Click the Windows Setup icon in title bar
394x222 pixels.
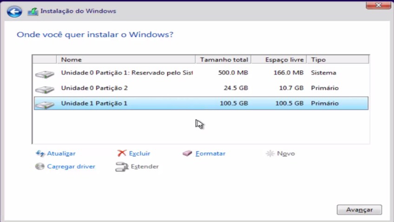[33, 12]
